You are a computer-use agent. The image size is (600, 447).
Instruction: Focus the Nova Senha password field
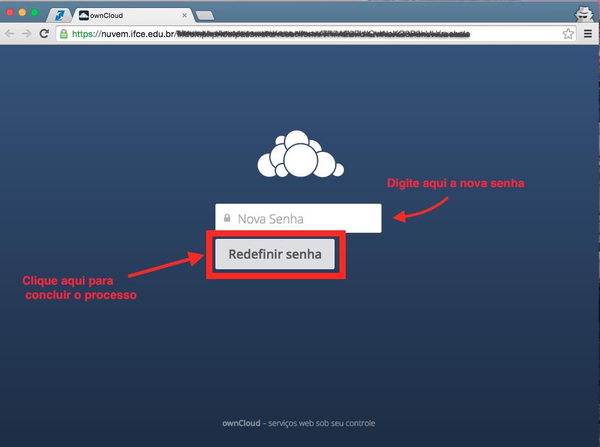coord(298,218)
